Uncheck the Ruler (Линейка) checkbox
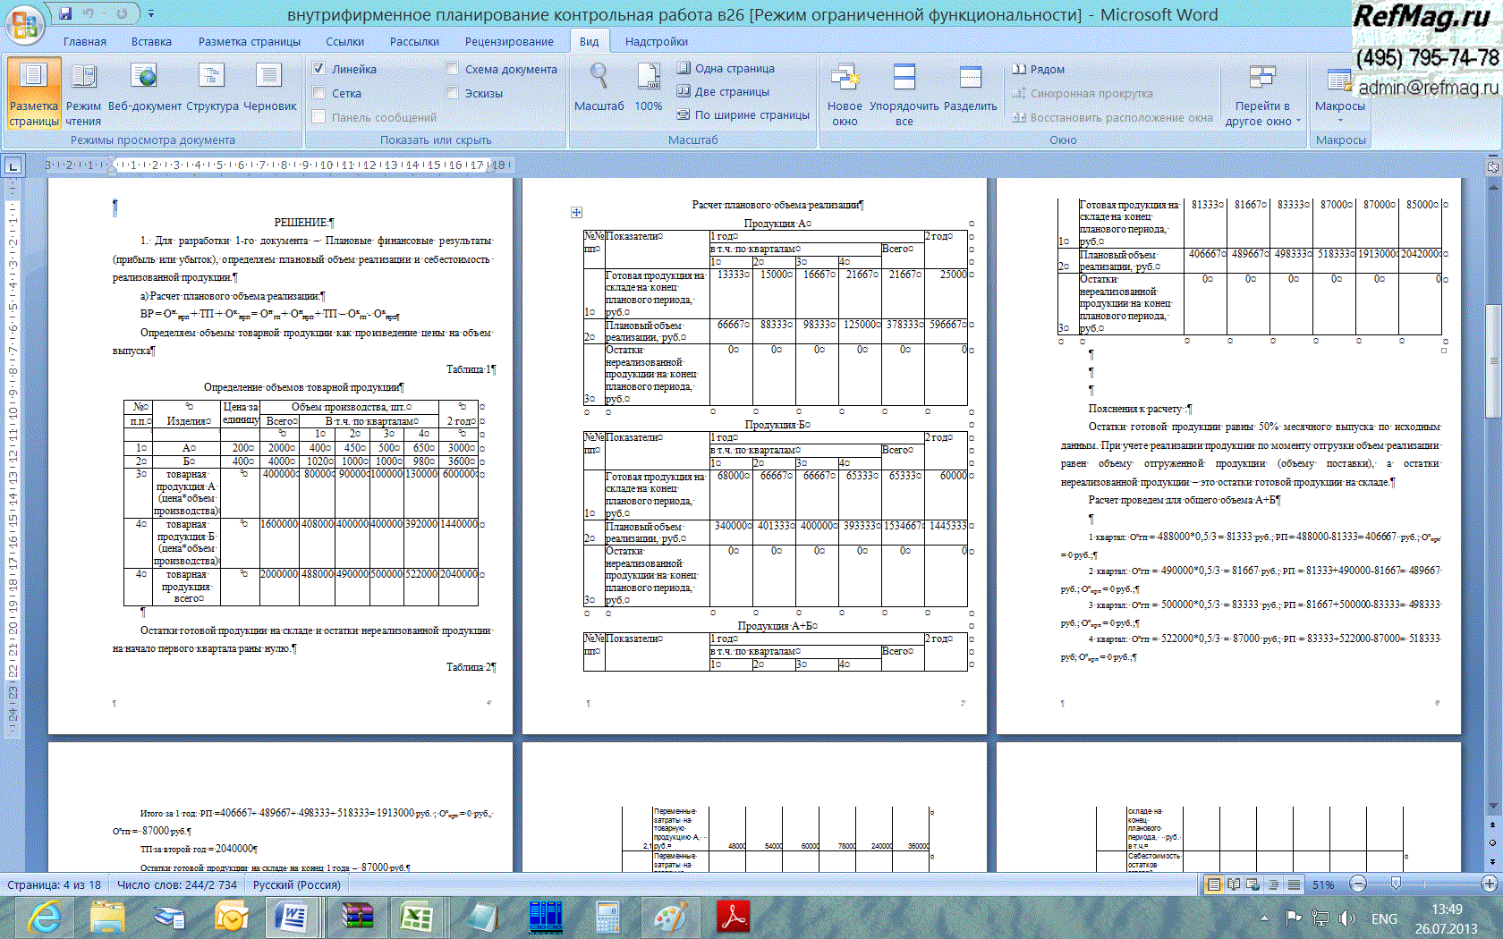1503x939 pixels. (318, 69)
